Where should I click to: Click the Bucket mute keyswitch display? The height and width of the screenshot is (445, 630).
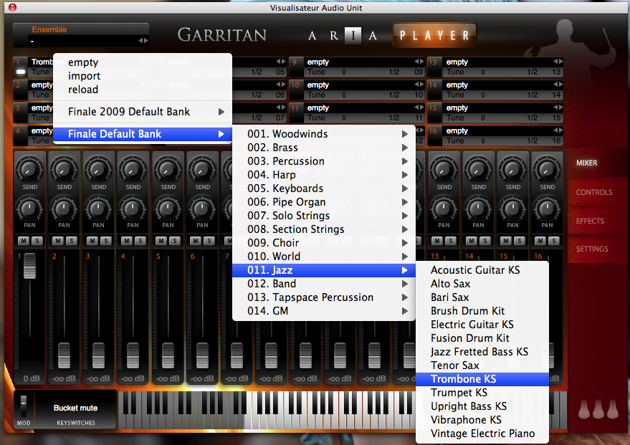(75, 408)
